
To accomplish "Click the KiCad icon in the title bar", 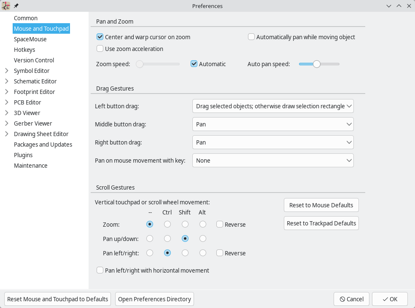I will [5, 6].
